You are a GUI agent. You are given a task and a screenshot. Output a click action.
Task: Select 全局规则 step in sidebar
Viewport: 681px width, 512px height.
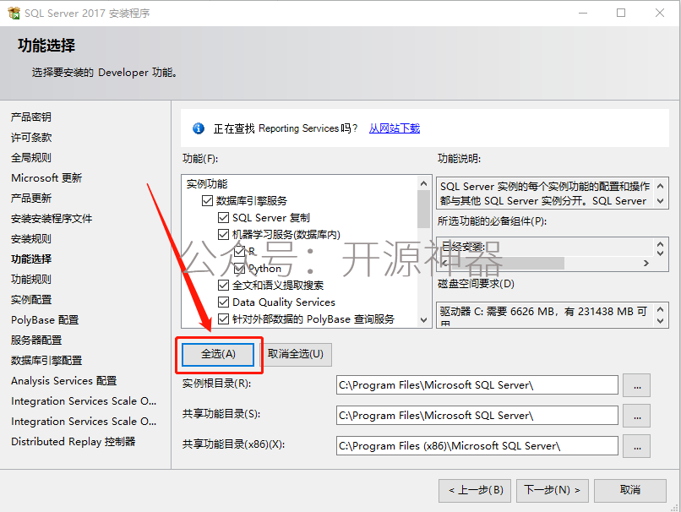(31, 158)
